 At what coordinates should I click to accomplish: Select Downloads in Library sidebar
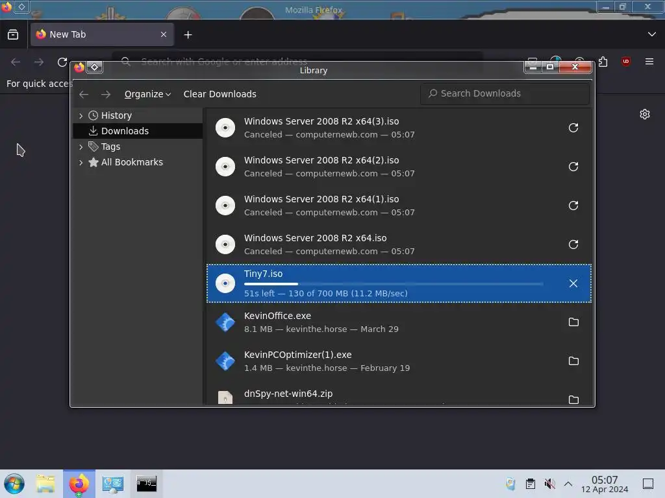[x=138, y=131]
